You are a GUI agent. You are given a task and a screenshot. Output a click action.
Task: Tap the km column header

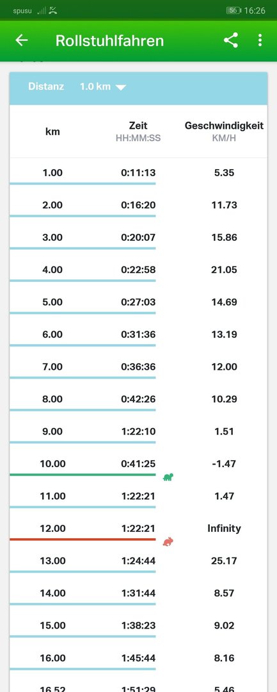(53, 131)
